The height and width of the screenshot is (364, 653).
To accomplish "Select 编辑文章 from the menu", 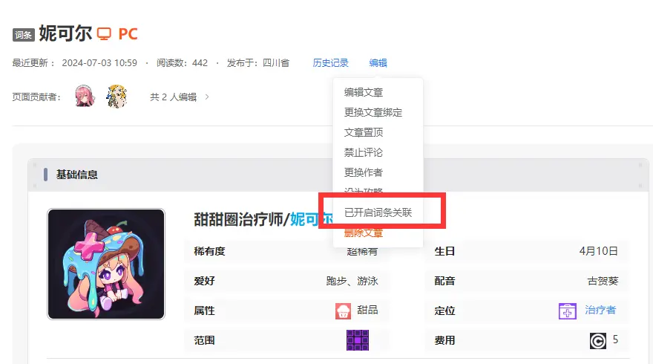I will pos(364,92).
